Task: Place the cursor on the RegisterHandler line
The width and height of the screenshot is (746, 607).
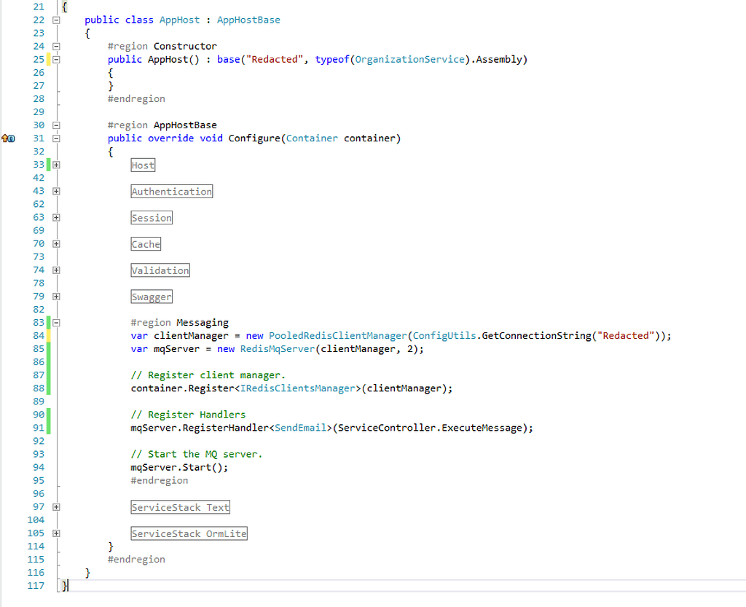Action: pos(291,428)
